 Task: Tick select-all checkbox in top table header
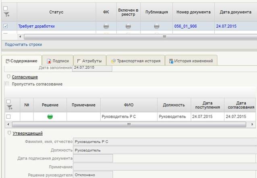pos(6,8)
